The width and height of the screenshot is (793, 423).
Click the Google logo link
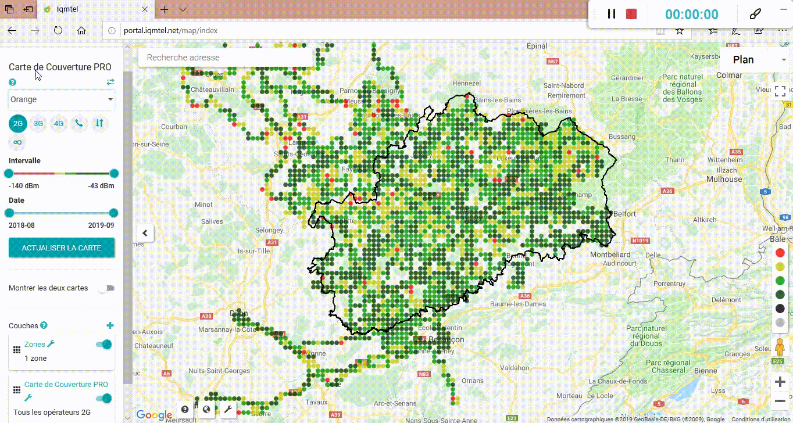[154, 415]
